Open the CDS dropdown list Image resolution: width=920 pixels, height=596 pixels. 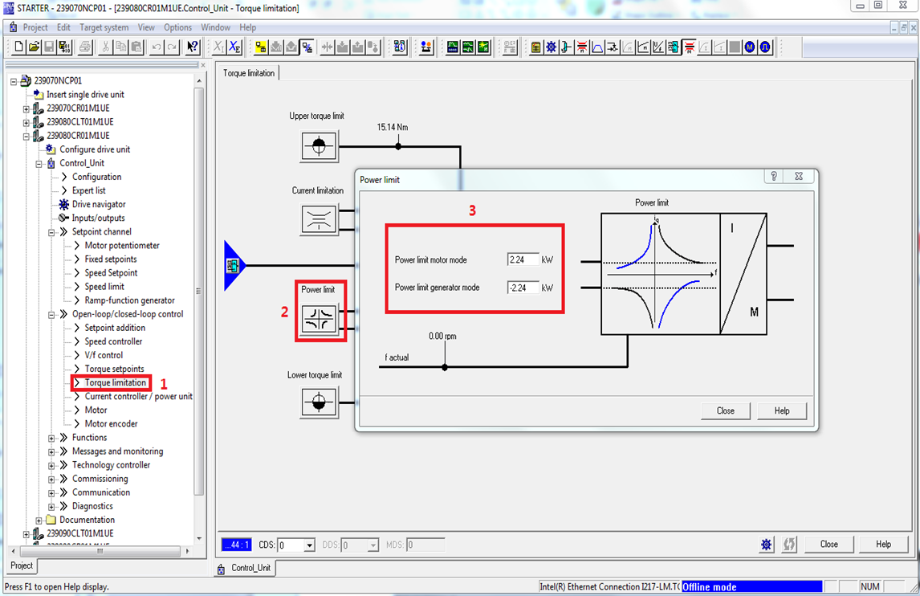pos(309,545)
